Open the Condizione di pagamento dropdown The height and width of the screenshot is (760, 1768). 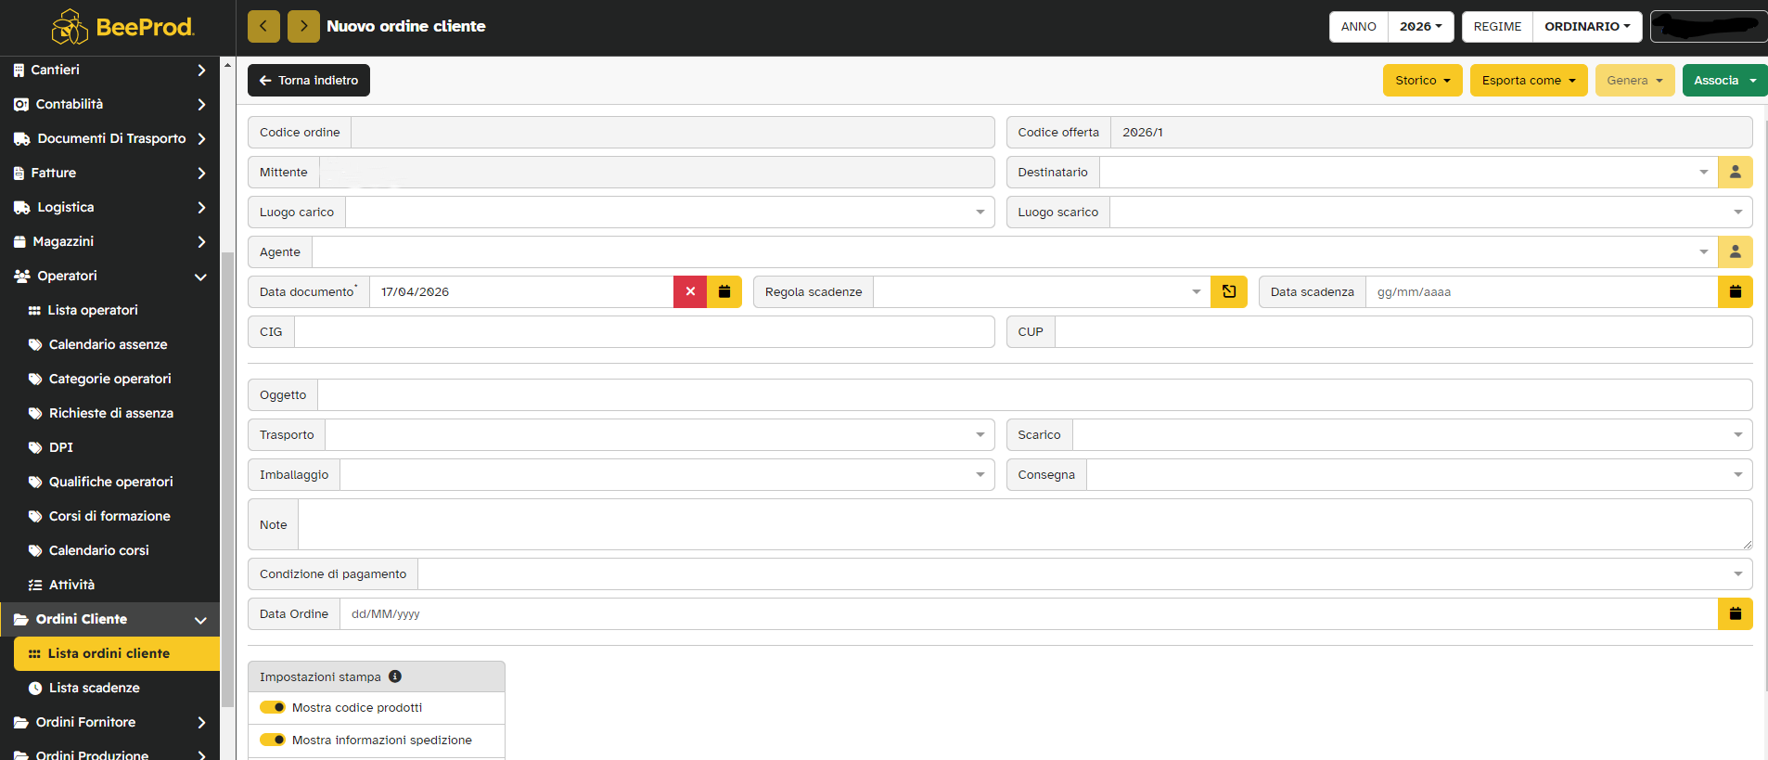tap(1085, 573)
